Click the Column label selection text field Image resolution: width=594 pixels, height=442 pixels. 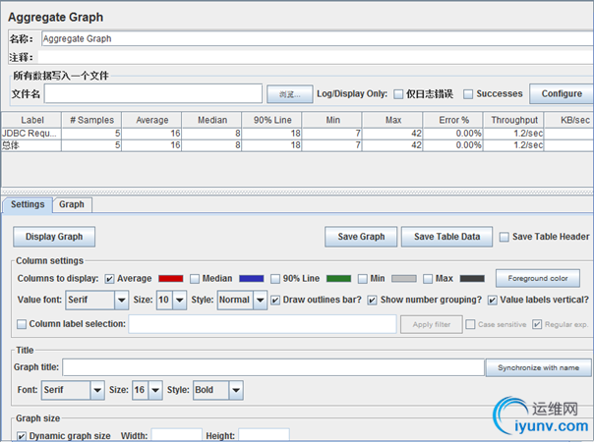click(x=263, y=324)
